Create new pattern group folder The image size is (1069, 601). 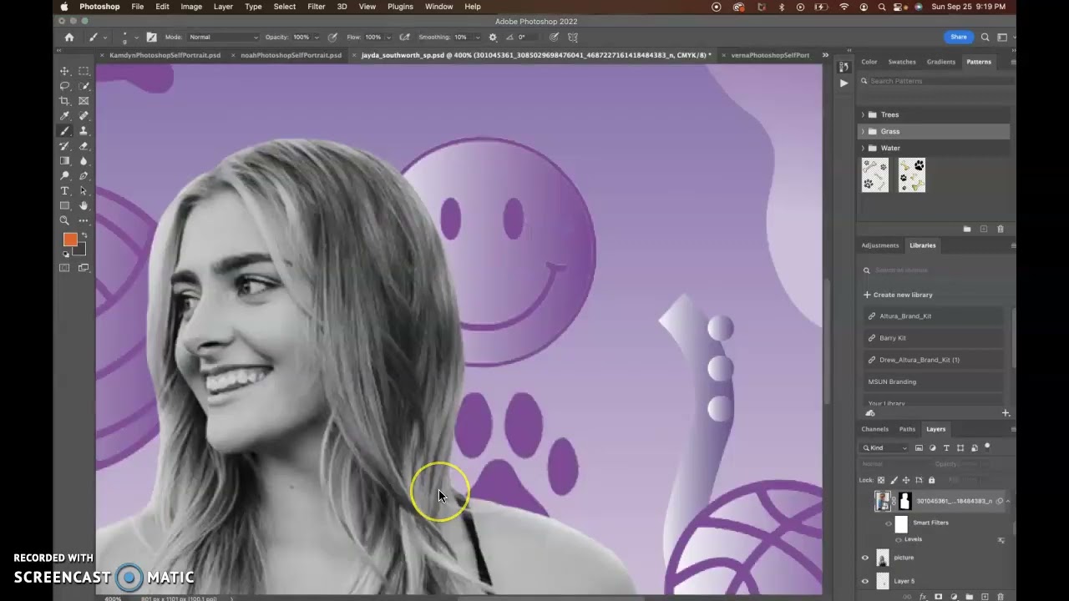967,229
